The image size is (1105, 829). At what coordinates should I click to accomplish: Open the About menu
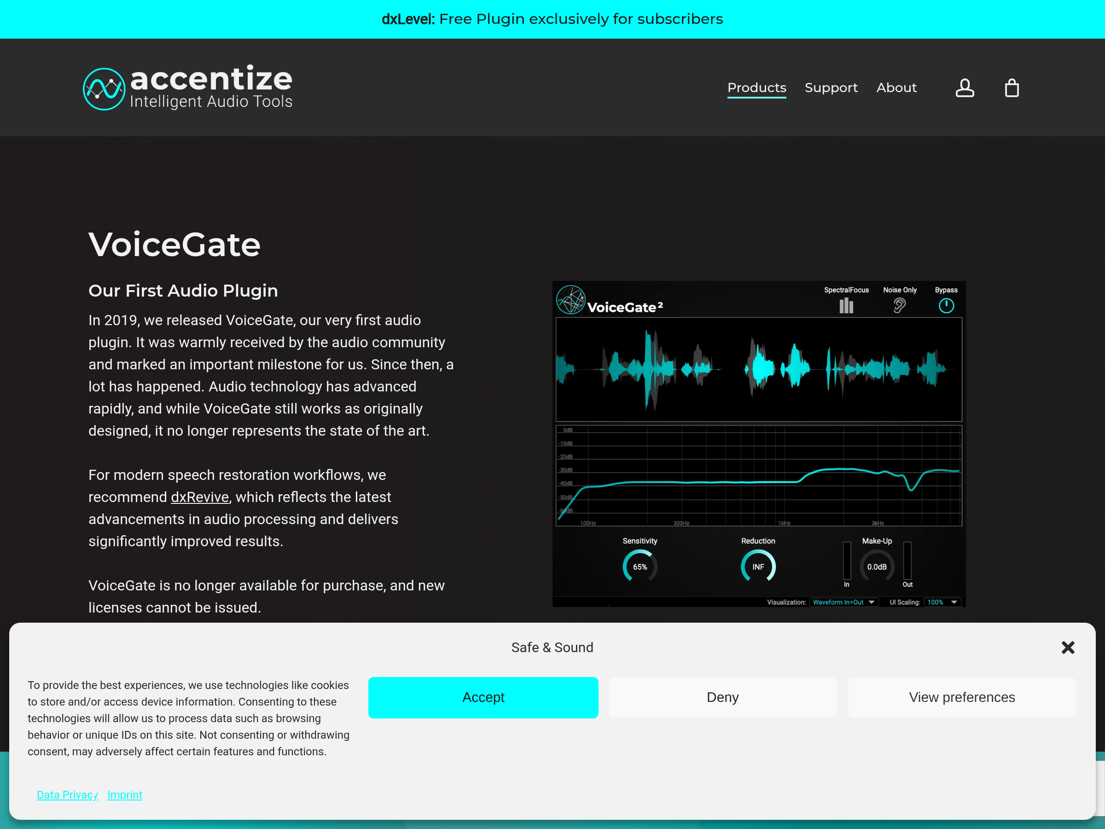point(896,88)
